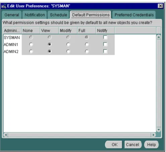The image size is (166, 152).
Task: Open Help for this dialog
Action: [152, 145]
